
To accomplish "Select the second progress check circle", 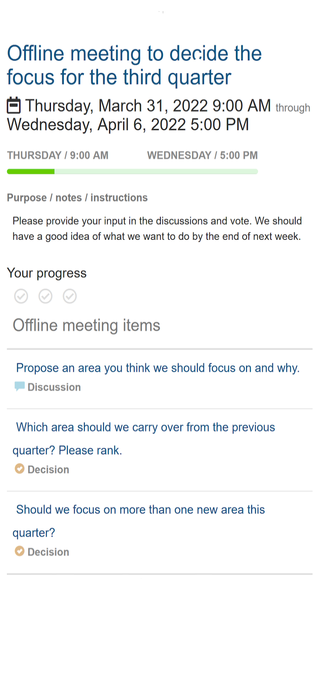I will 46,296.
